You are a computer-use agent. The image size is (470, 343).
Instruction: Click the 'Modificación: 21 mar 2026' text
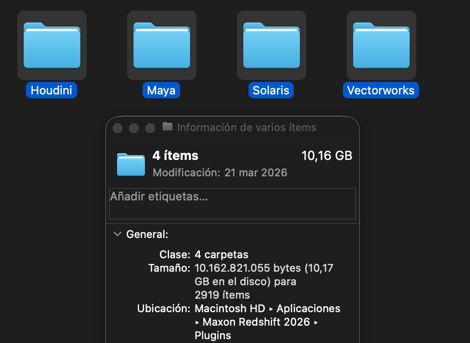[x=220, y=172]
